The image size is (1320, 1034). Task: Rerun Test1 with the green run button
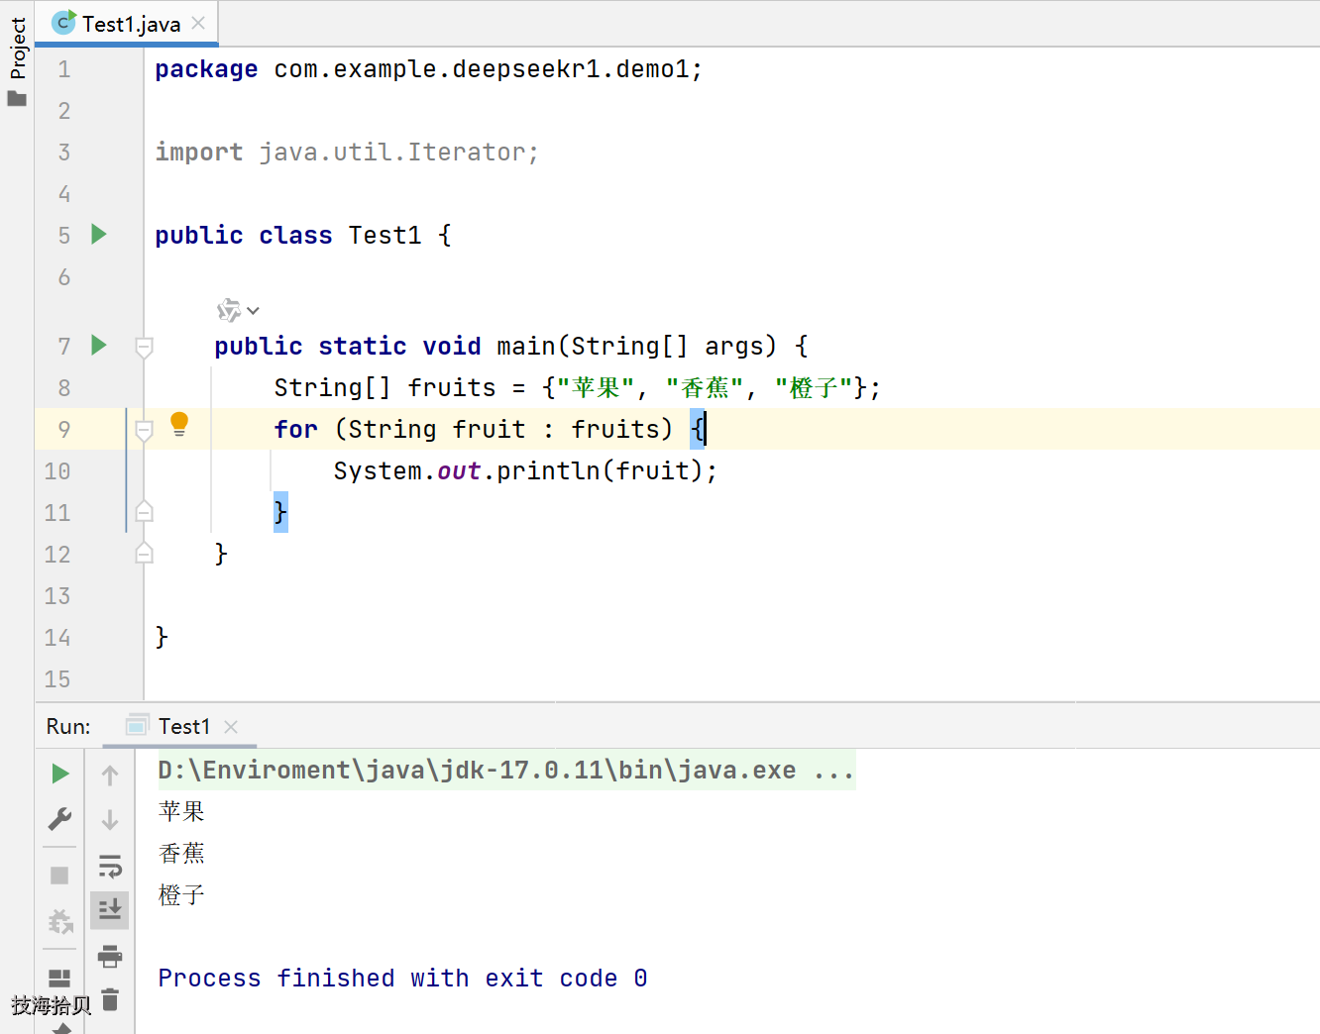pyautogui.click(x=60, y=774)
